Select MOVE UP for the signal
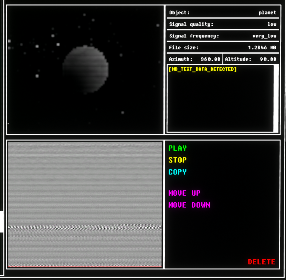The height and width of the screenshot is (280, 286). [184, 193]
